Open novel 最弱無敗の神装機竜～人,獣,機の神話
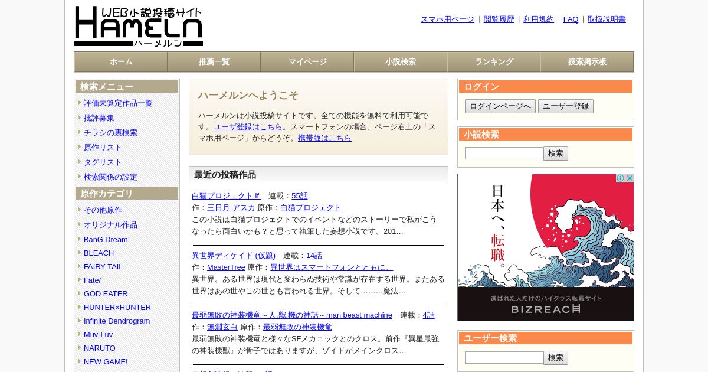Screen dimensions: 708x372 click(292, 315)
